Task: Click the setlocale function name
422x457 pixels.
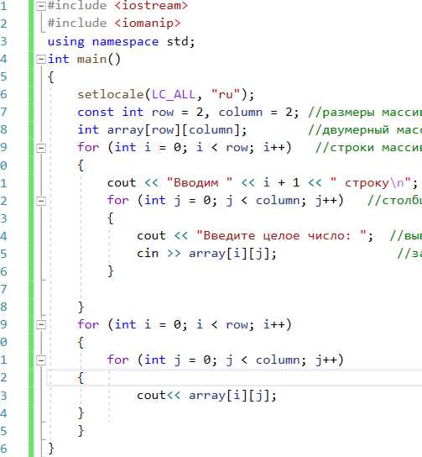Action: coord(111,94)
